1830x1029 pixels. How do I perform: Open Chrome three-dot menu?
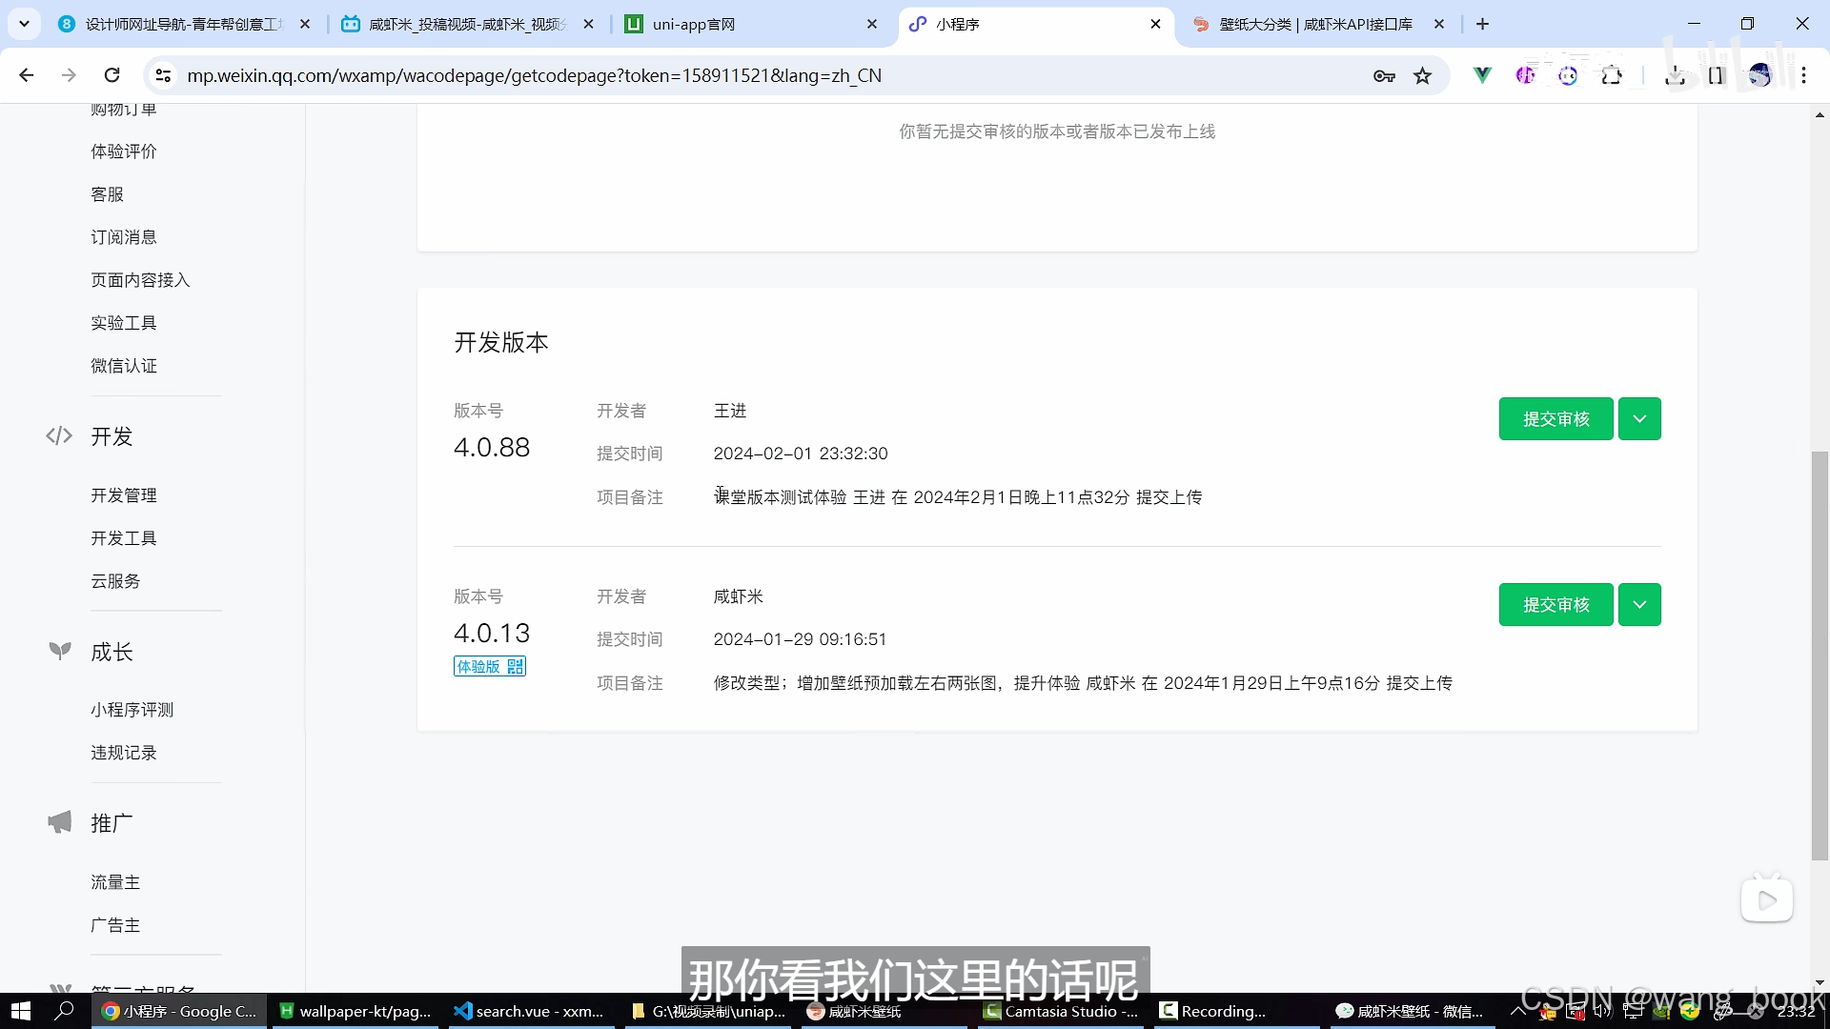click(x=1803, y=75)
